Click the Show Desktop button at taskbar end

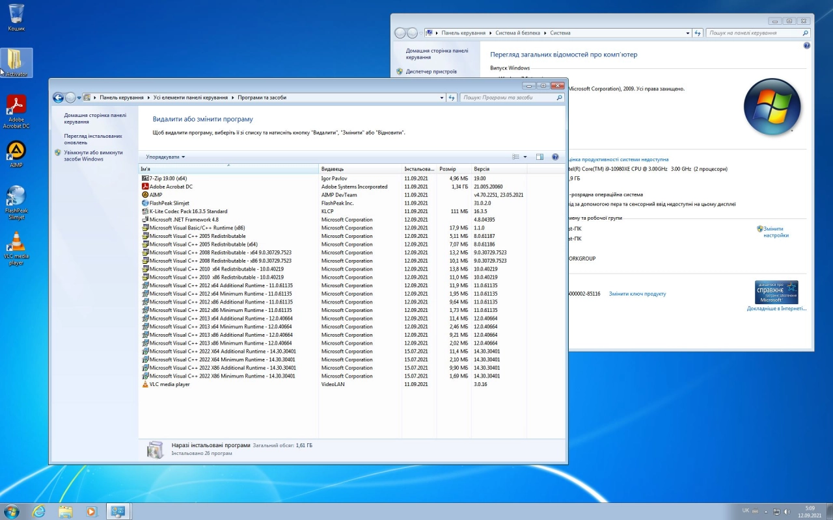829,512
